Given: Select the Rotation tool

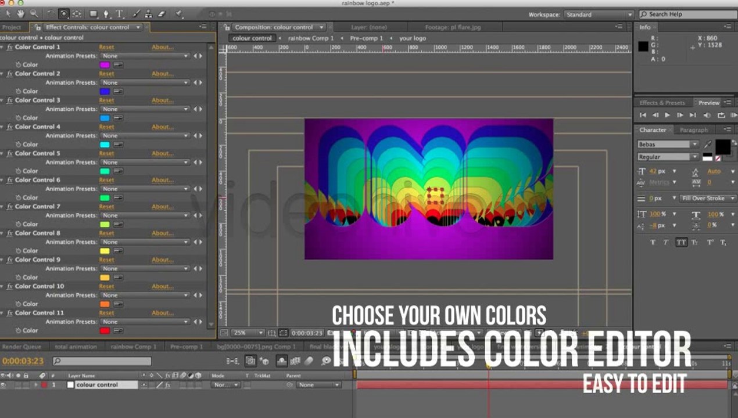Looking at the screenshot, I should point(51,13).
